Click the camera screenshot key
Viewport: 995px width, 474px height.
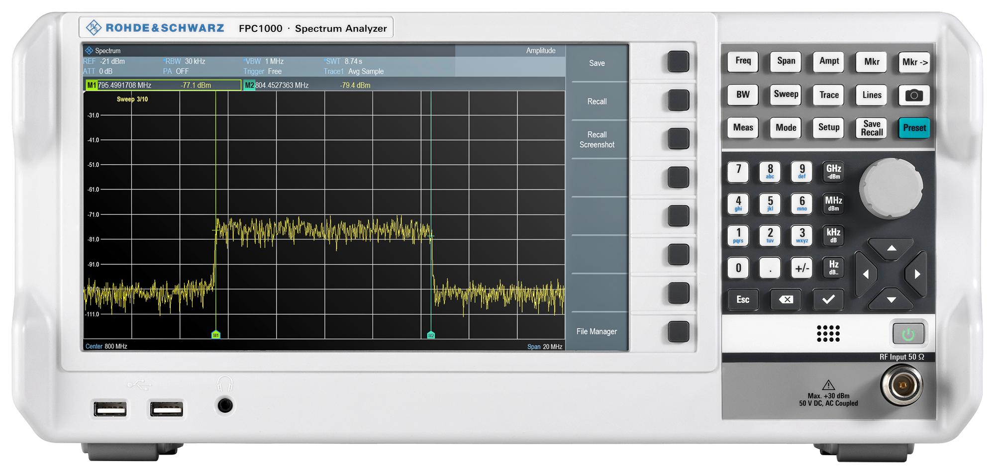(914, 95)
